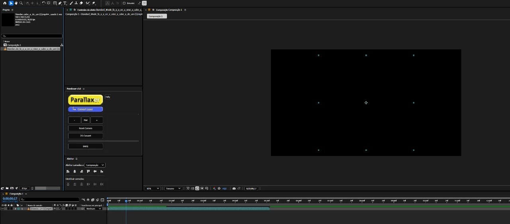Select the Eraser tool
Image resolution: width=510 pixels, height=224 pixels.
81,3
